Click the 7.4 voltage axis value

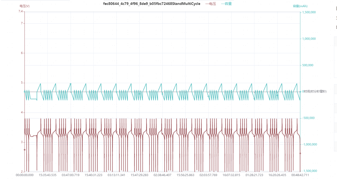[21, 11]
